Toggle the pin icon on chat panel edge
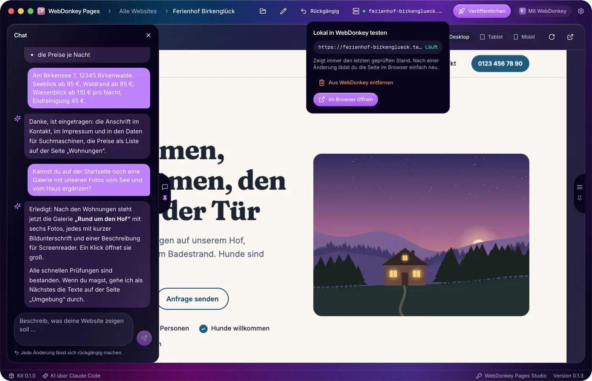This screenshot has height=381, width=592. (165, 198)
